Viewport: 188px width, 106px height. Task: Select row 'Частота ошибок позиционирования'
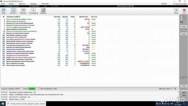(49, 27)
